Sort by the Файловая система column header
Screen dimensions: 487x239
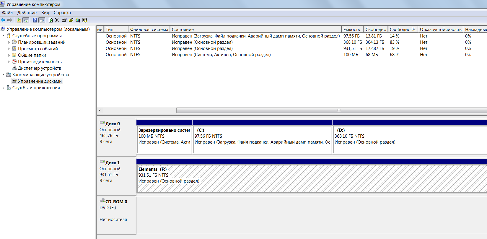[x=149, y=29]
